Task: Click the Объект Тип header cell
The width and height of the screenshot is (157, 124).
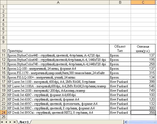Action: (x=120, y=49)
